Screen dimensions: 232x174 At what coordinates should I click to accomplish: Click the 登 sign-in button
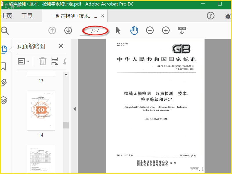pyautogui.click(x=228, y=16)
